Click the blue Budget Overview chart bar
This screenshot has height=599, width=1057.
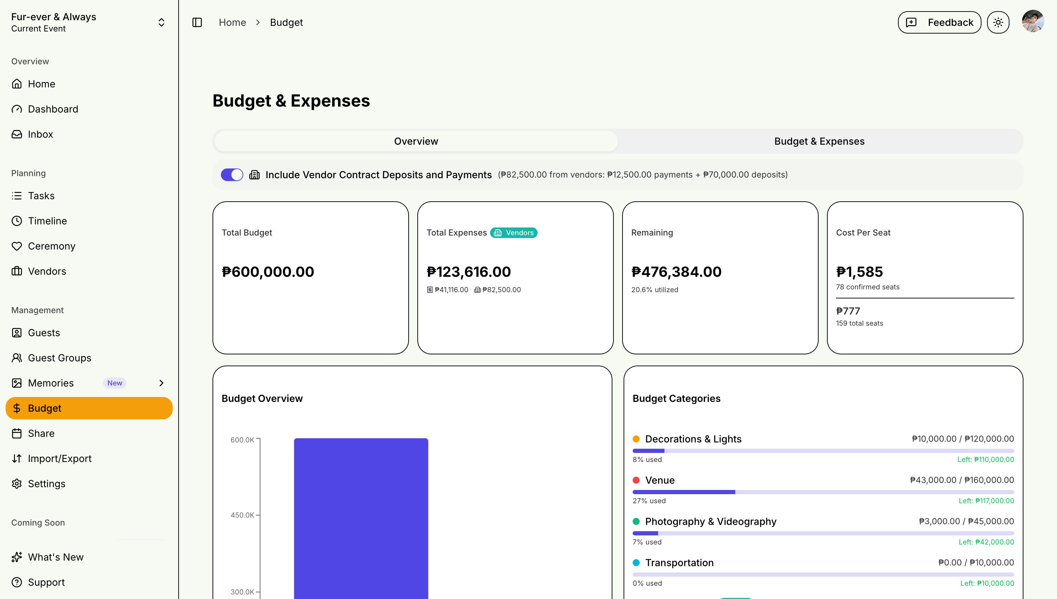pyautogui.click(x=361, y=518)
